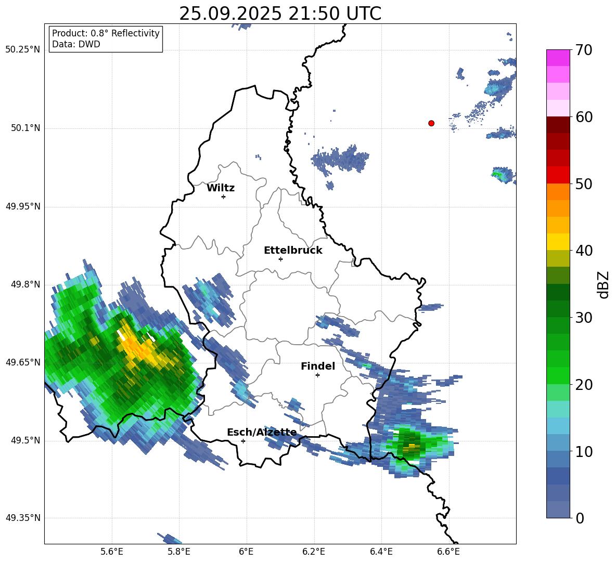The height and width of the screenshot is (562, 616).
Task: Click the 5.8°E longitude label
Action: click(179, 552)
